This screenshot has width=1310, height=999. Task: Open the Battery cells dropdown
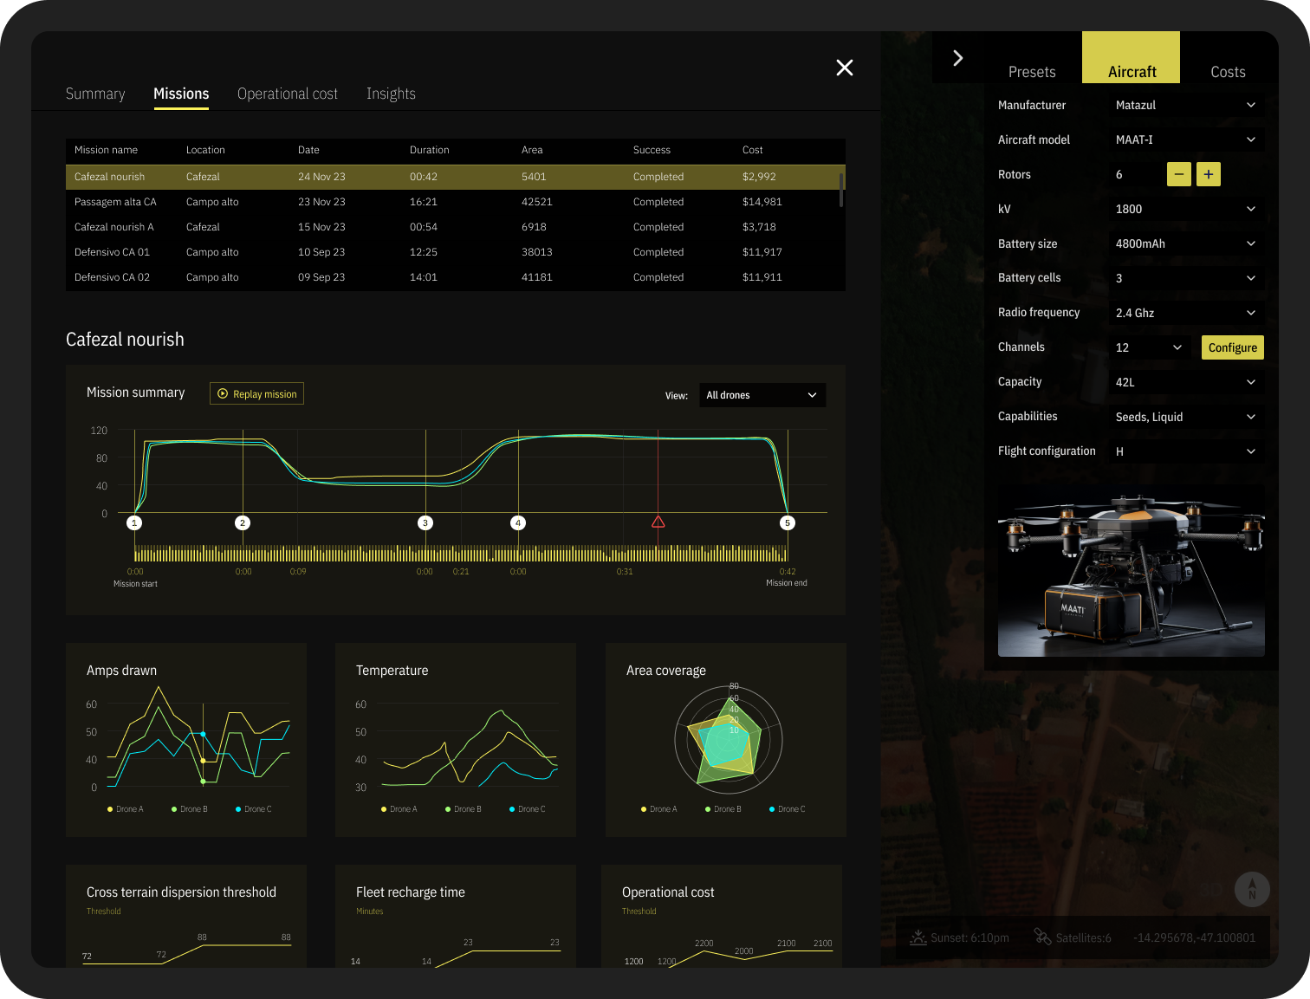(1186, 278)
